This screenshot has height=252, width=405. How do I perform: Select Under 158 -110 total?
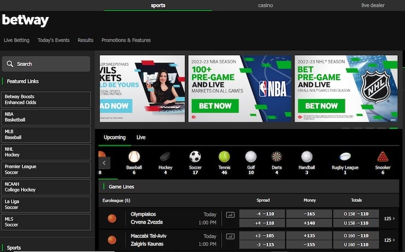click(x=356, y=223)
